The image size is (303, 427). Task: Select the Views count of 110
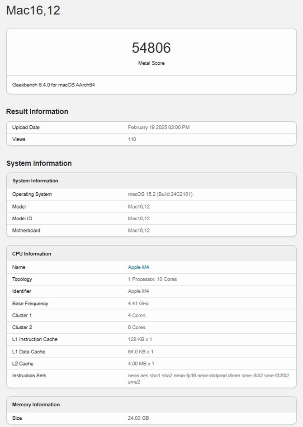pyautogui.click(x=132, y=139)
